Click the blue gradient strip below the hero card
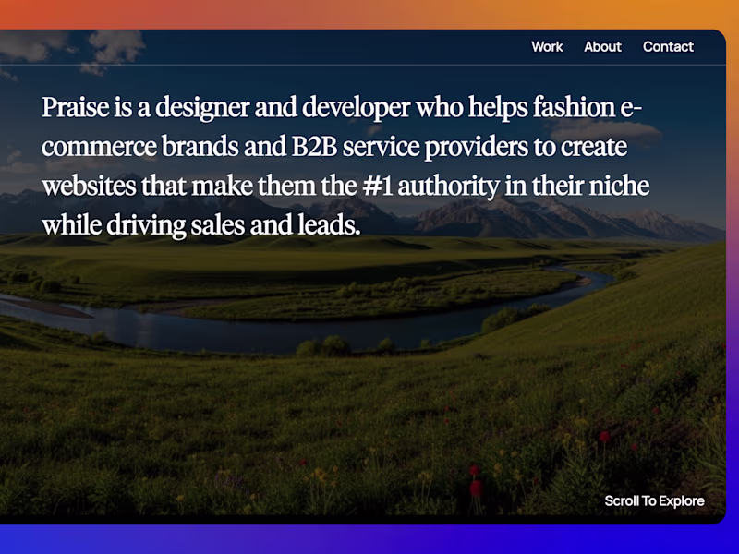Screen dimensions: 739x554 click(x=369, y=539)
